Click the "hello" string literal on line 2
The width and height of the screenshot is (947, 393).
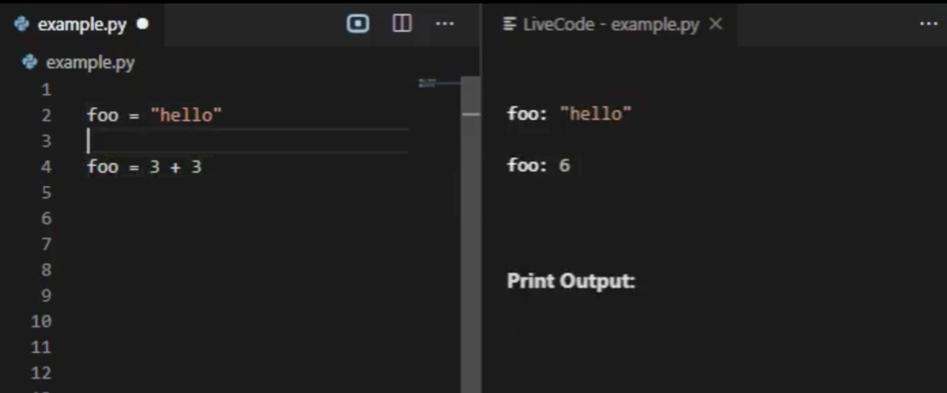[186, 114]
